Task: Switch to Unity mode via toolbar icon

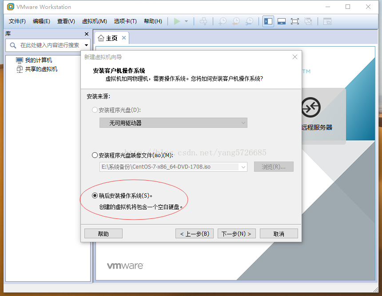Action: [x=308, y=21]
